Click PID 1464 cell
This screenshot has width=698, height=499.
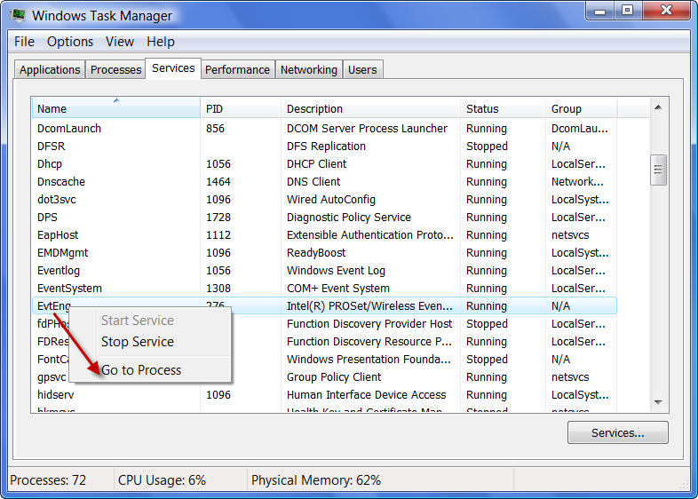218,182
